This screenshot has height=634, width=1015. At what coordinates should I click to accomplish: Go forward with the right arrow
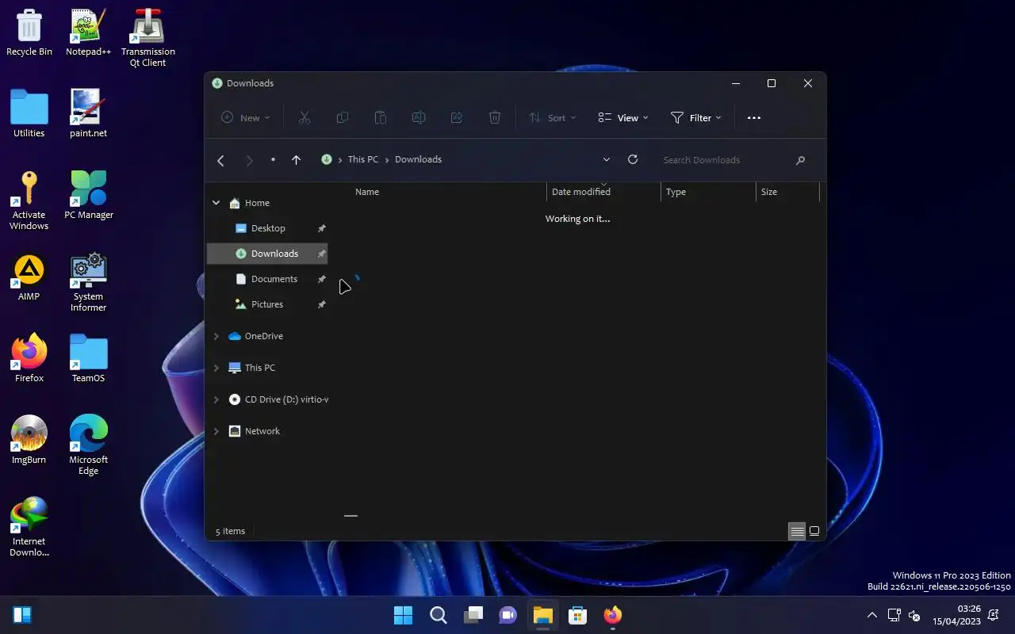click(x=249, y=160)
